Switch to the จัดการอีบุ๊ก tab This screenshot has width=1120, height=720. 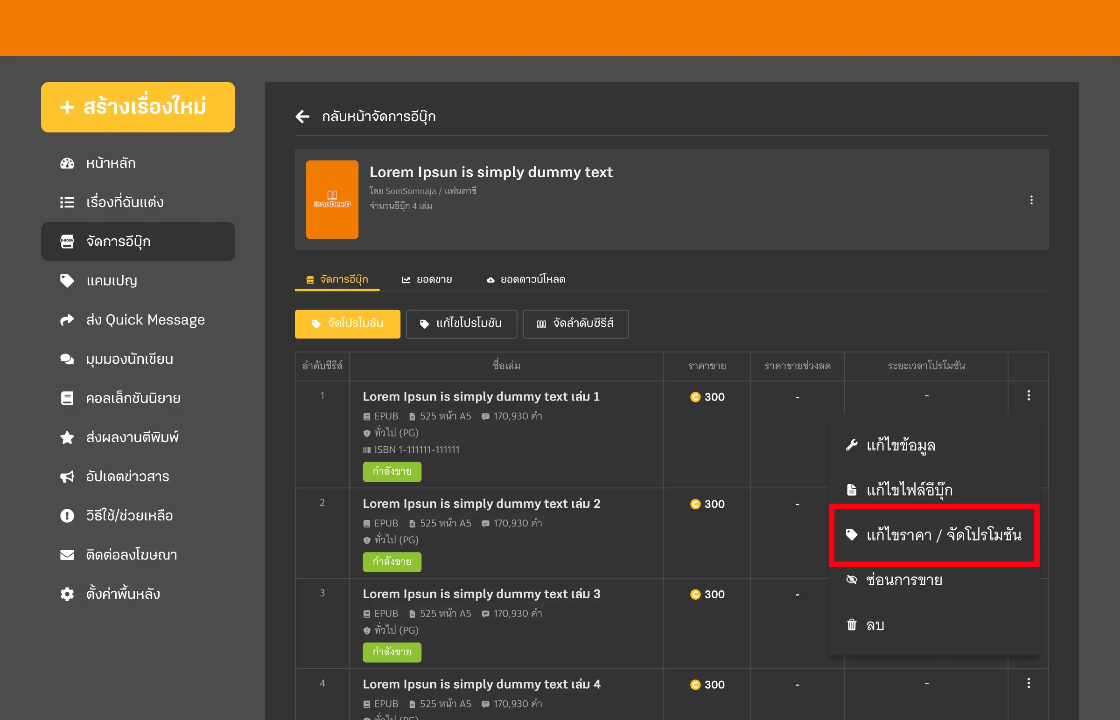click(337, 280)
